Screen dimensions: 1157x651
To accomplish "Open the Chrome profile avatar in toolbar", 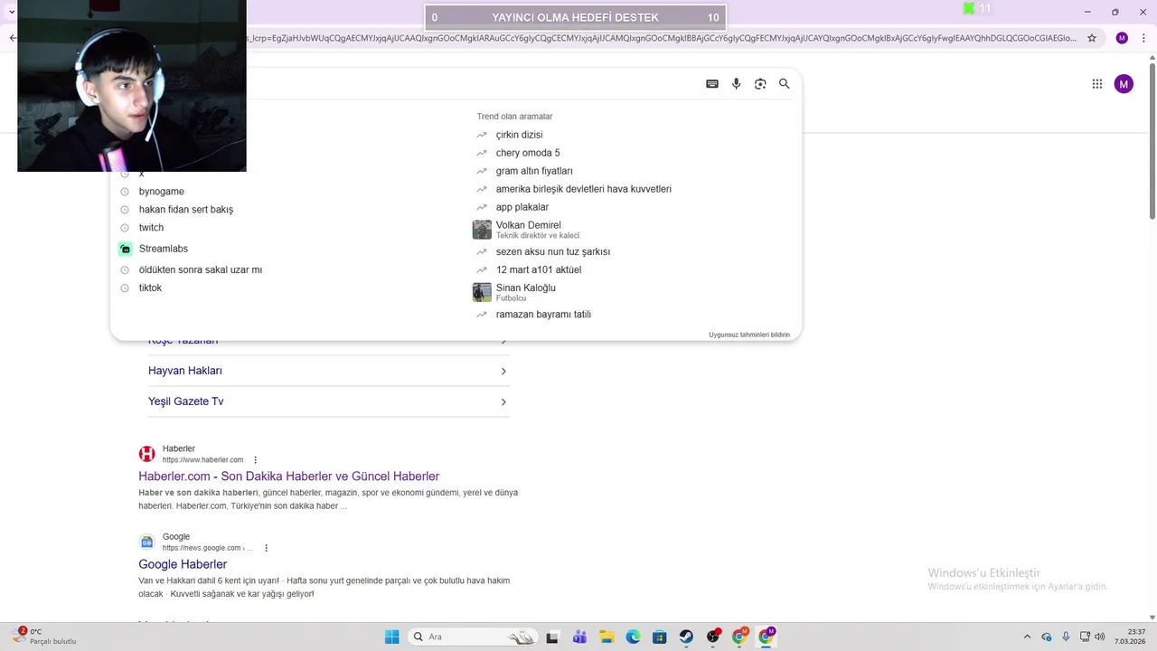I will (1122, 38).
